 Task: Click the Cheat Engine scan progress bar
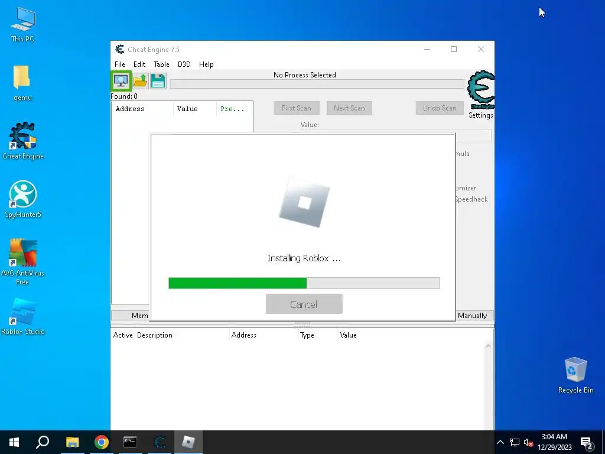point(317,84)
